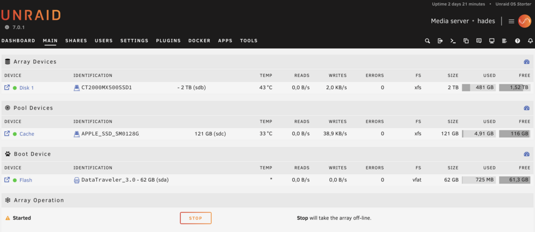This screenshot has height=232, width=535.
Task: Toggle Pool Devices read/write display gauge
Action: [x=526, y=108]
